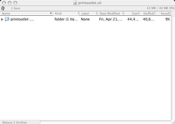The width and height of the screenshot is (175, 124).
Task: Click the '40,6…' stuffed cell
Action: coord(149,19)
